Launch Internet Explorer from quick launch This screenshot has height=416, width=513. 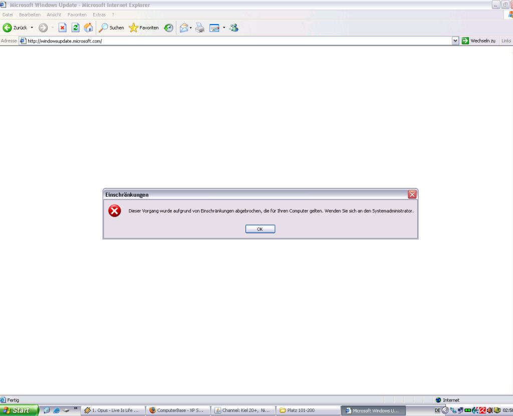[x=57, y=410]
